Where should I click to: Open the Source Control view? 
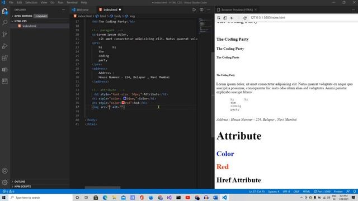(x=5, y=35)
